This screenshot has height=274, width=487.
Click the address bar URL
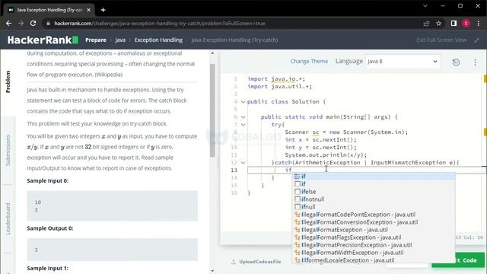click(160, 24)
